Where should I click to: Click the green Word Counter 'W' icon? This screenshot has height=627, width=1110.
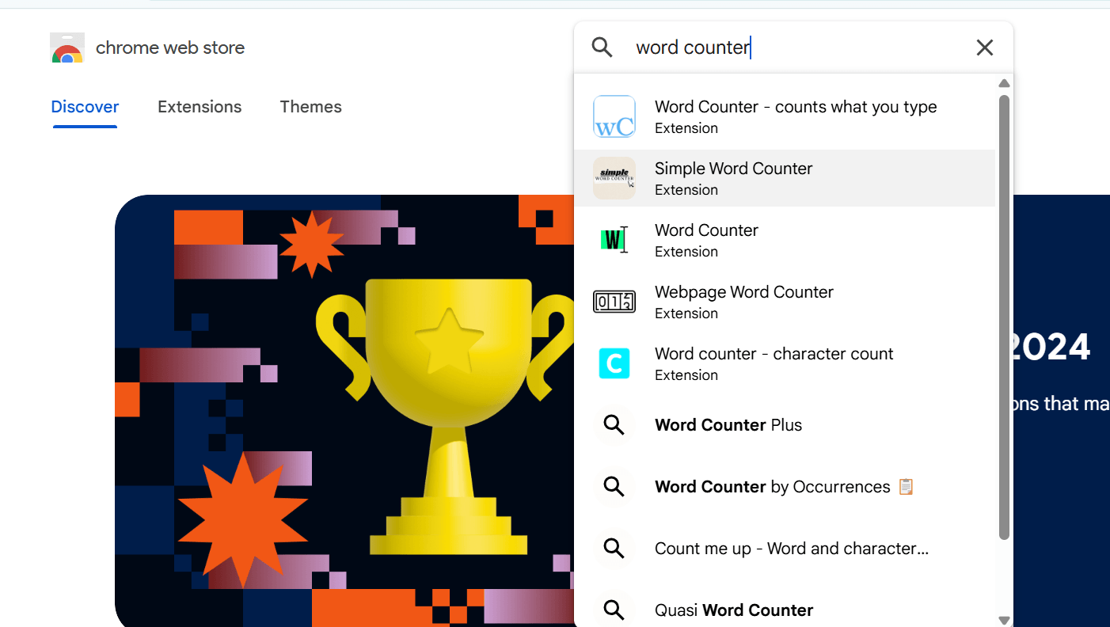(614, 239)
